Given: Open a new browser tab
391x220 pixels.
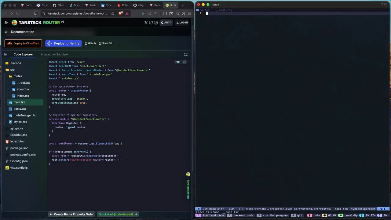Looking at the screenshot, I should click(x=183, y=5).
